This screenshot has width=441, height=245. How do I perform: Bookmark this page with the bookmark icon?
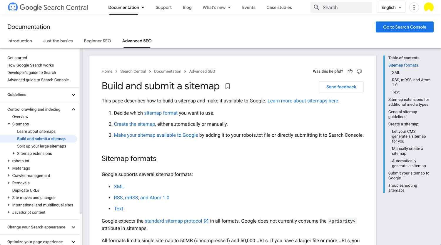[228, 86]
